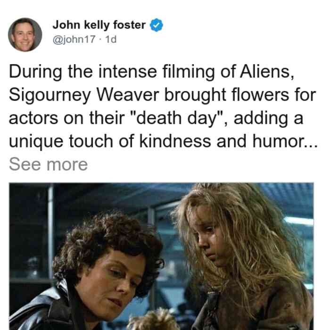
Task: Click the words brought flowers for
Action: point(240,95)
